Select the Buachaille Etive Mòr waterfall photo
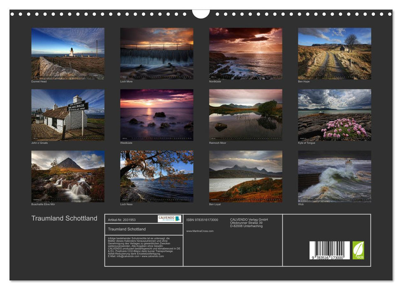Viewport: 402px width, 290px height. [x=68, y=176]
